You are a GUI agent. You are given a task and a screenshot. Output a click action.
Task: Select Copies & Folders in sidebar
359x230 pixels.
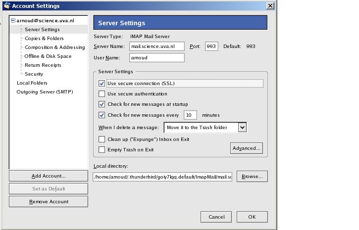tap(44, 39)
